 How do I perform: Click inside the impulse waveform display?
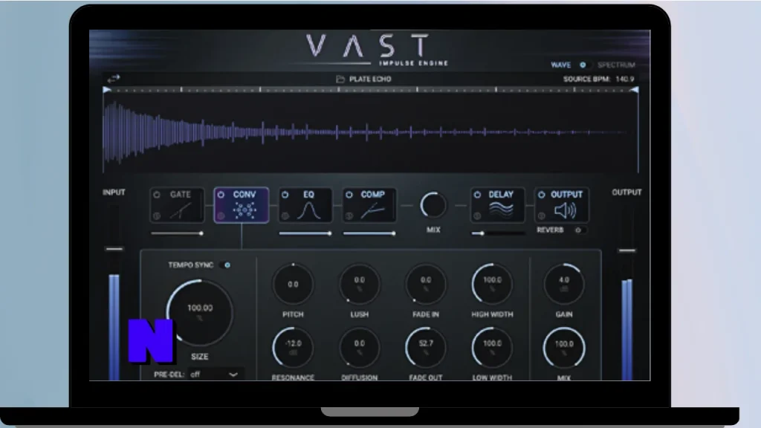[371, 132]
